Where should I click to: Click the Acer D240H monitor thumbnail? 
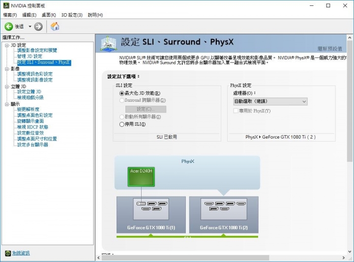coord(141,176)
